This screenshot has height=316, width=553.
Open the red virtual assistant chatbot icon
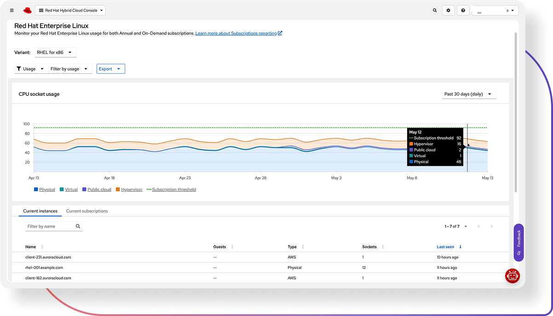[512, 275]
